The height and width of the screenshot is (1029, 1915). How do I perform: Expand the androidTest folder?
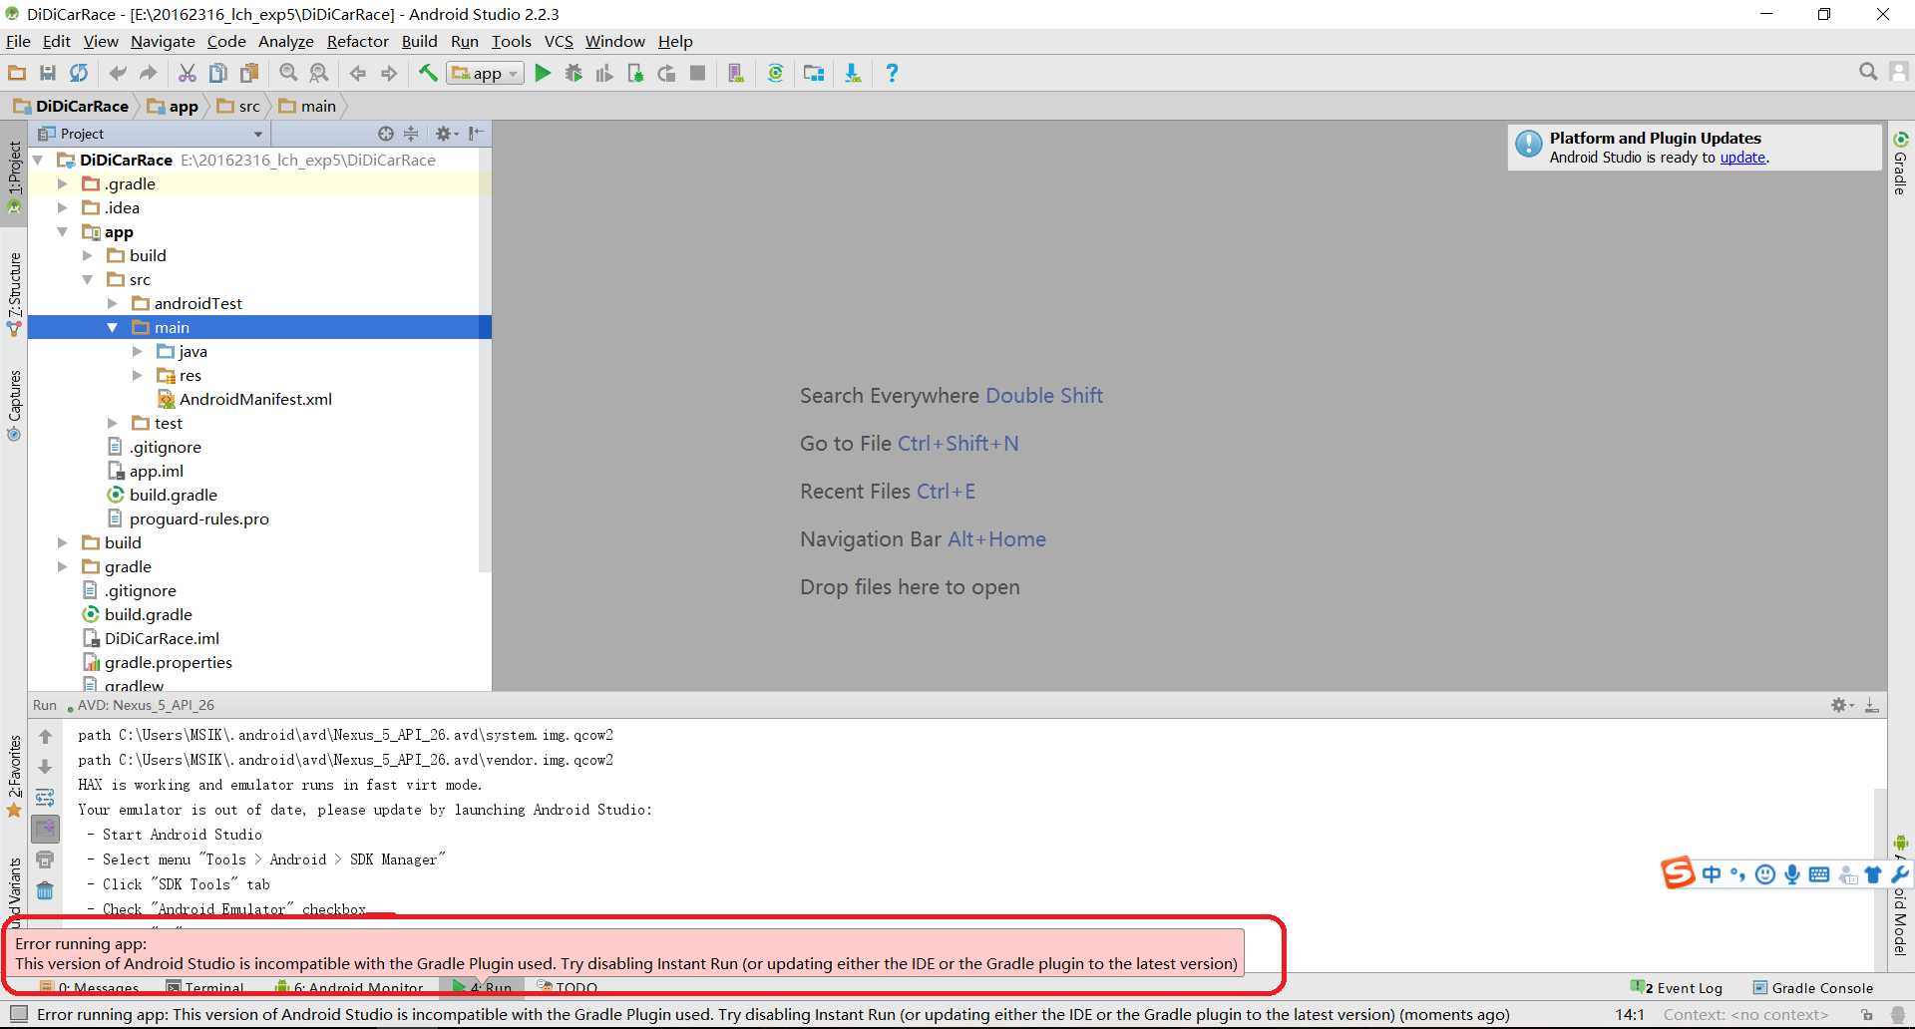coord(112,303)
